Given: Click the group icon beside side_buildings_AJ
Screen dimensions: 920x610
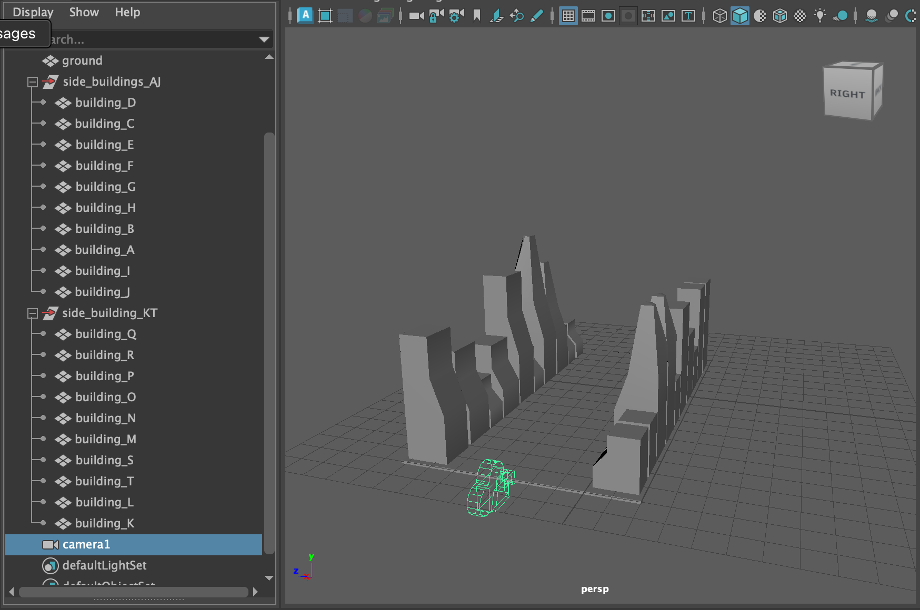Looking at the screenshot, I should (x=50, y=82).
